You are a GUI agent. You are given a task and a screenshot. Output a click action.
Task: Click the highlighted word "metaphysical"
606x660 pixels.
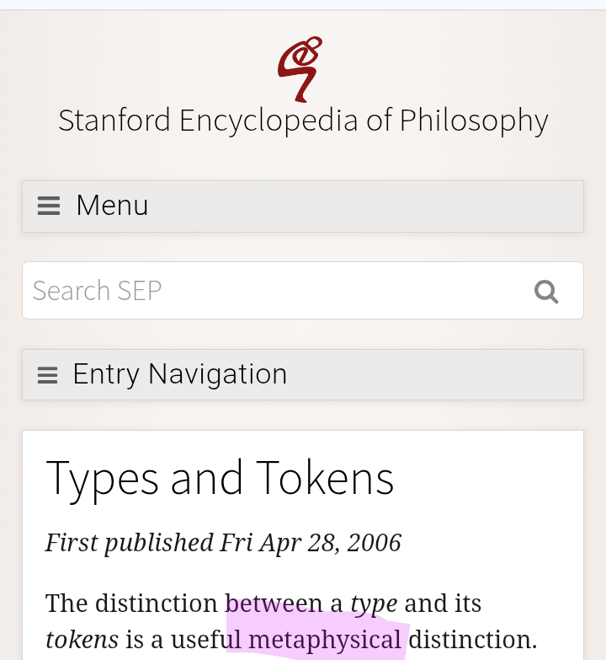(325, 640)
